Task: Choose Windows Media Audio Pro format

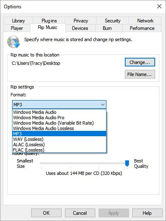Action: click(x=59, y=118)
